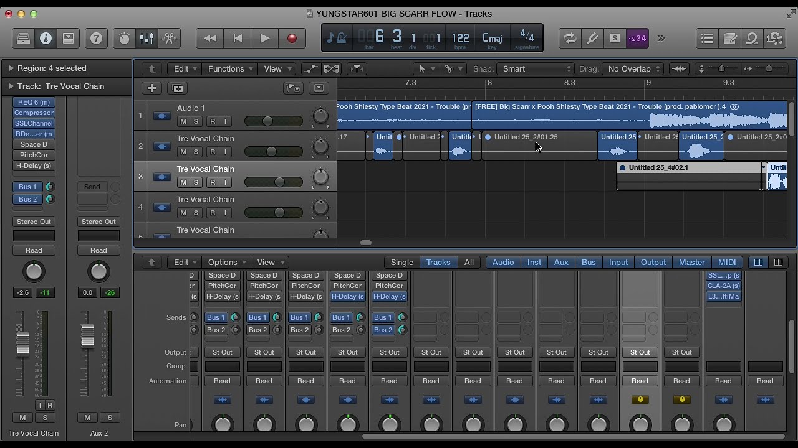Open the Functions menu
The image size is (798, 448).
[230, 69]
